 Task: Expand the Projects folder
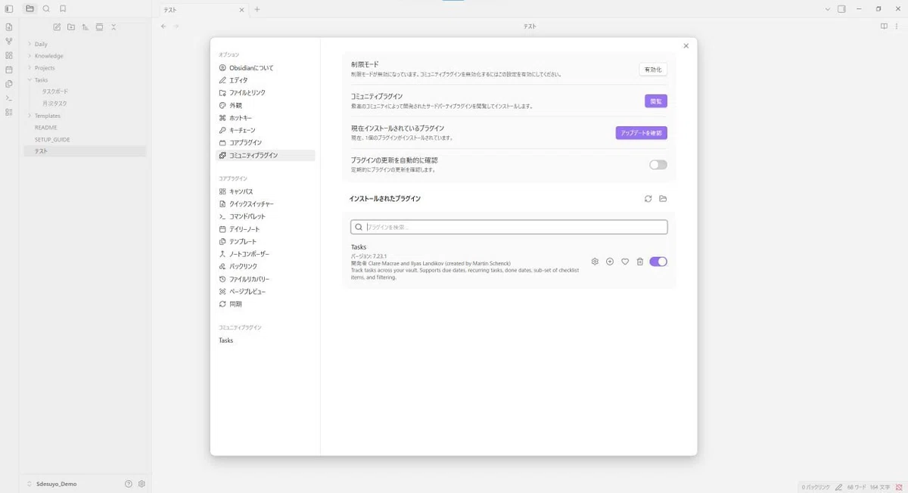pos(45,68)
